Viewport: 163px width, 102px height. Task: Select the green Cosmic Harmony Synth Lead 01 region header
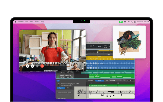pos(112,85)
